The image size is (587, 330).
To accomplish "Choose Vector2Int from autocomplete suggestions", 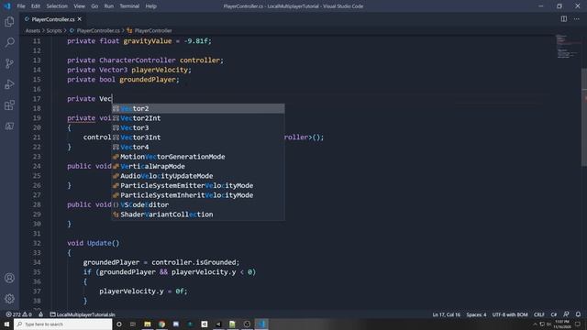I will (x=198, y=118).
